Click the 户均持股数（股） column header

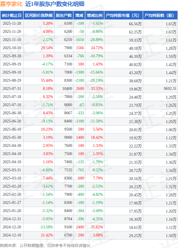point(160,15)
